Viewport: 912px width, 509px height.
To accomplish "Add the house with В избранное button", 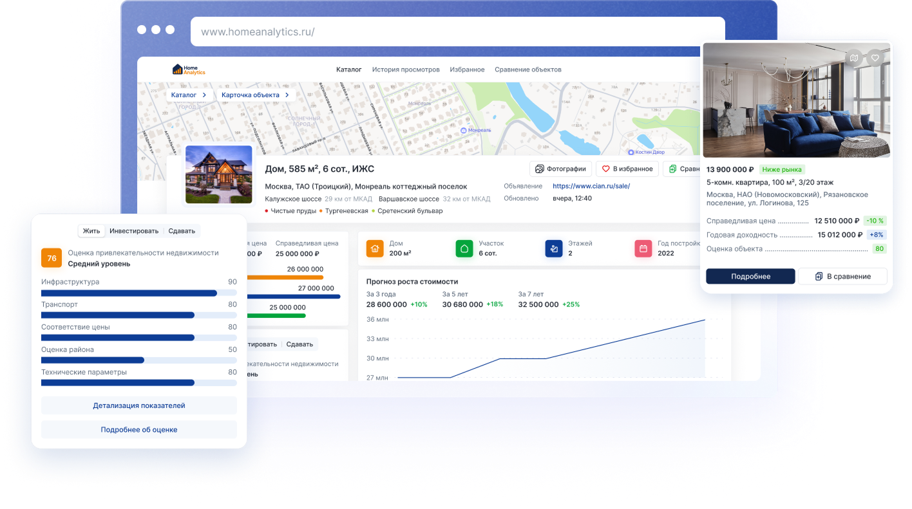I will tap(627, 169).
